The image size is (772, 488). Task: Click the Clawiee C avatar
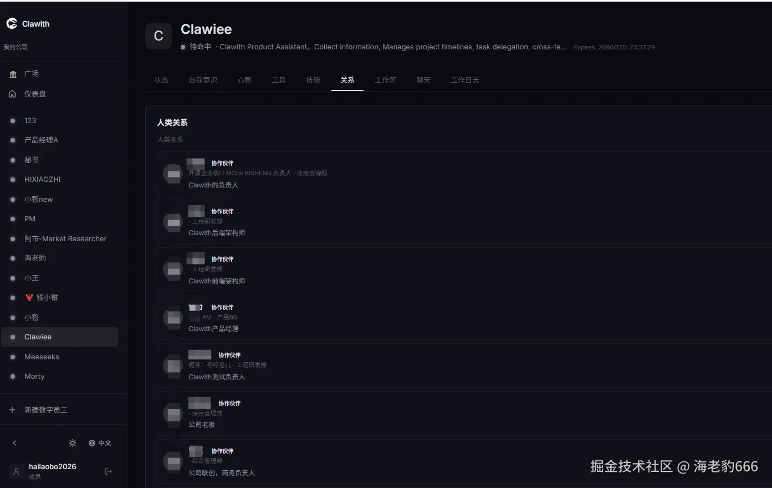(159, 36)
